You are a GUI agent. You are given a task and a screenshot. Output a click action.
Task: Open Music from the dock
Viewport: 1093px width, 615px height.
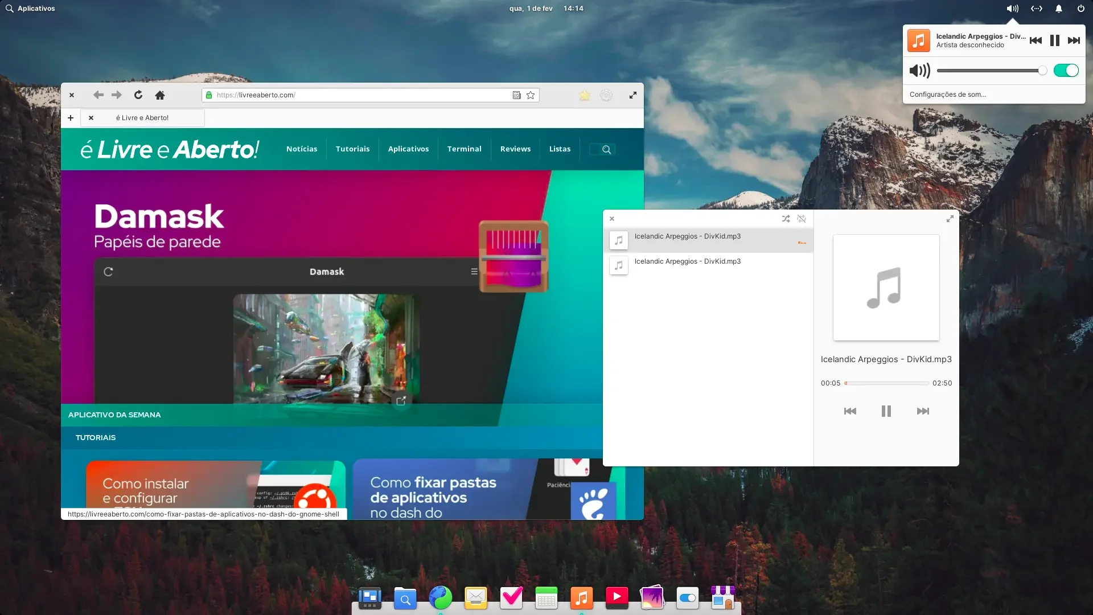(x=582, y=598)
